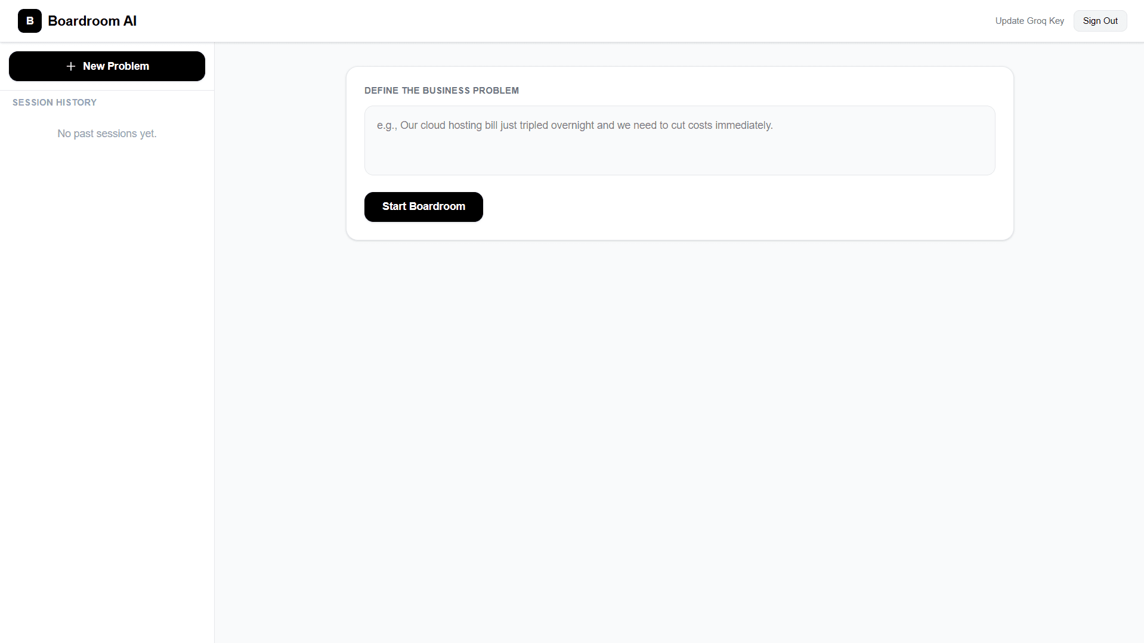The width and height of the screenshot is (1144, 643).
Task: Sign Out of the account
Action: (x=1100, y=21)
